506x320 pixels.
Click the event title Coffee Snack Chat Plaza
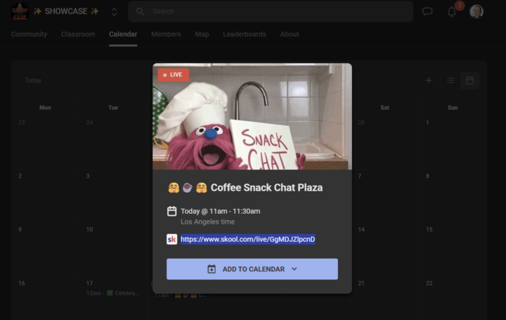[266, 188]
